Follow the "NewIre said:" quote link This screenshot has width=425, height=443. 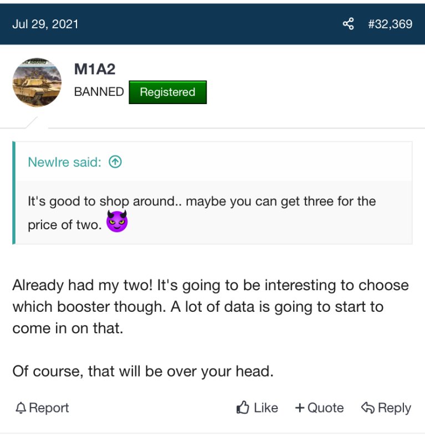[x=64, y=162]
